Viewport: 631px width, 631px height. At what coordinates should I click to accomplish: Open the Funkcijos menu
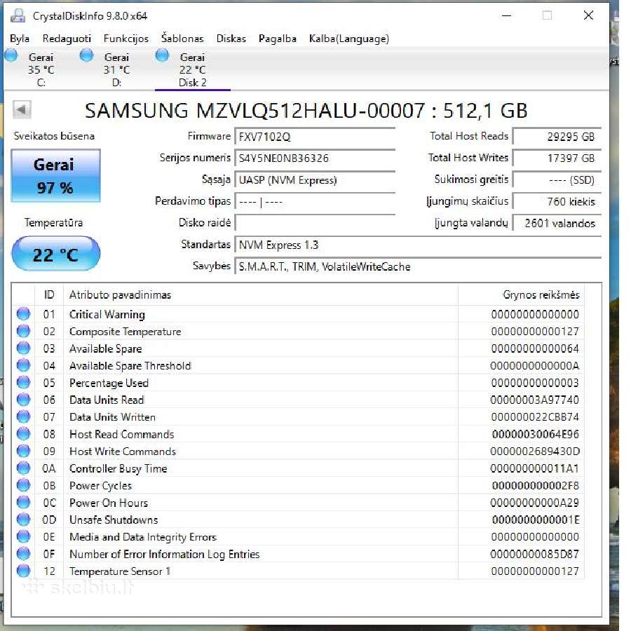tap(126, 39)
